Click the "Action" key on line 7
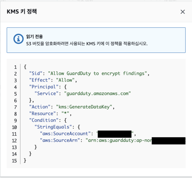The height and width of the screenshot is (178, 192). [40, 107]
